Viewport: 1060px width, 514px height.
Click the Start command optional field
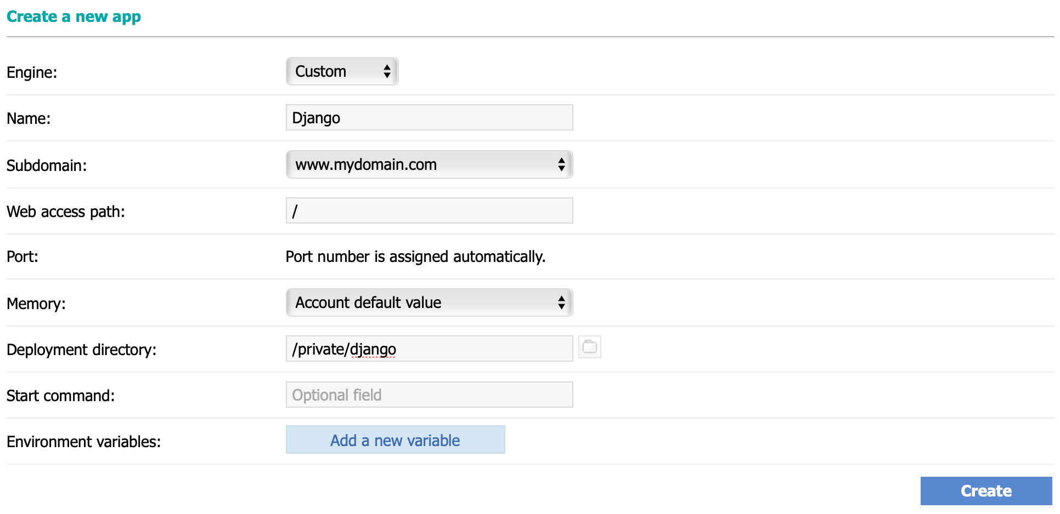click(x=429, y=395)
